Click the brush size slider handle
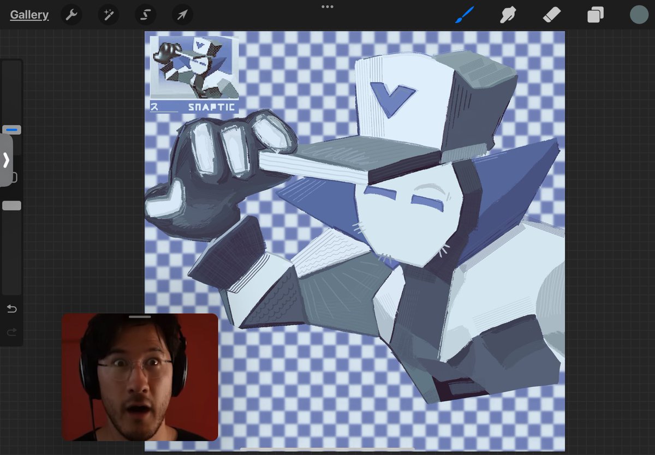 pyautogui.click(x=11, y=130)
